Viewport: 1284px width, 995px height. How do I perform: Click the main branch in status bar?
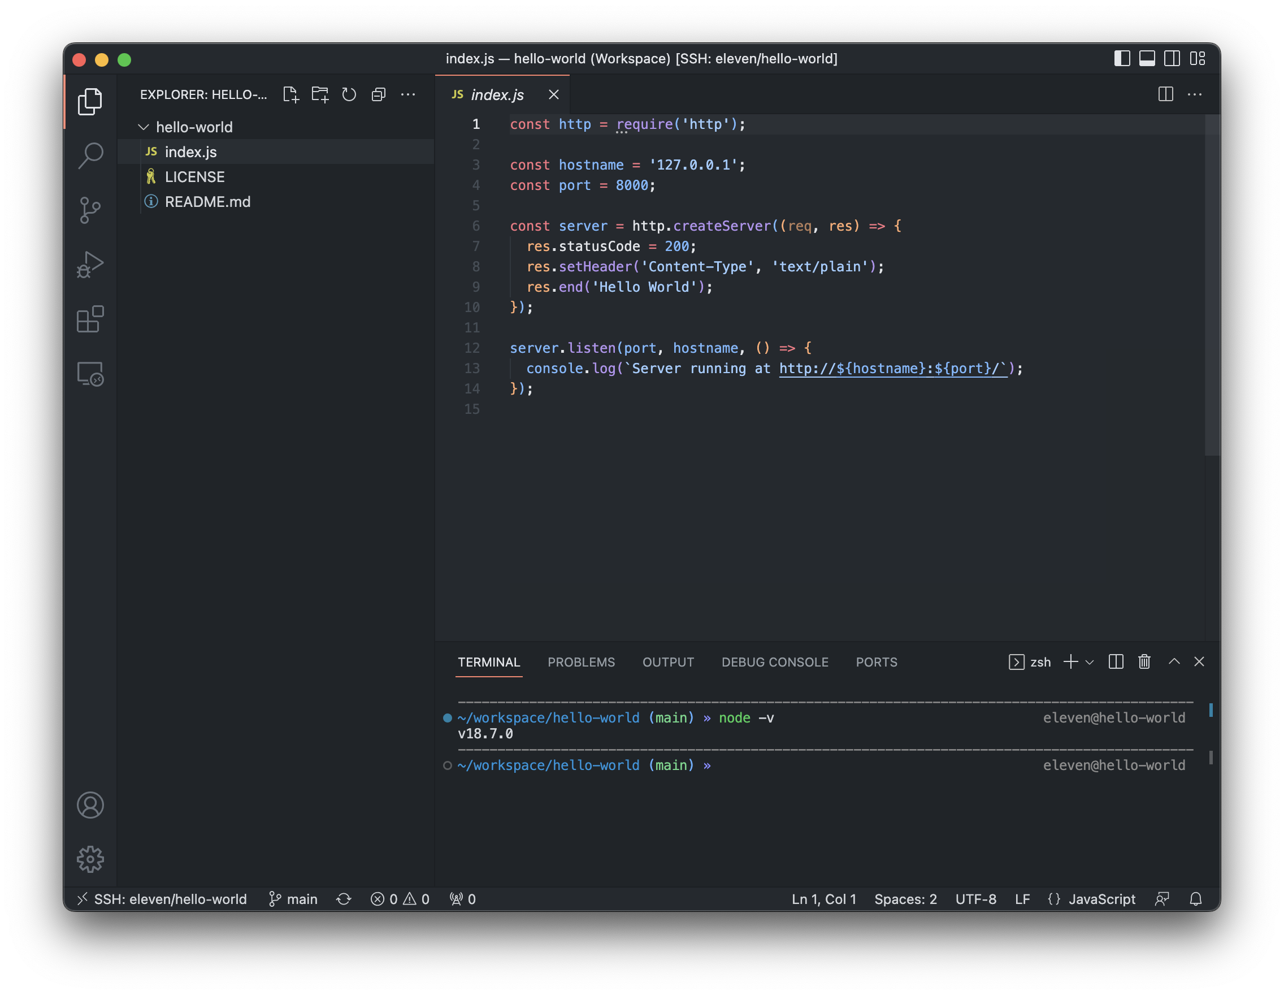[x=294, y=898]
